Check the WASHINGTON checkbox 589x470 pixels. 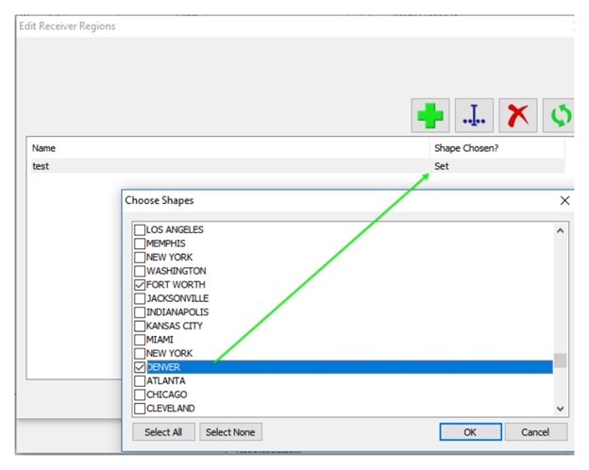[140, 271]
